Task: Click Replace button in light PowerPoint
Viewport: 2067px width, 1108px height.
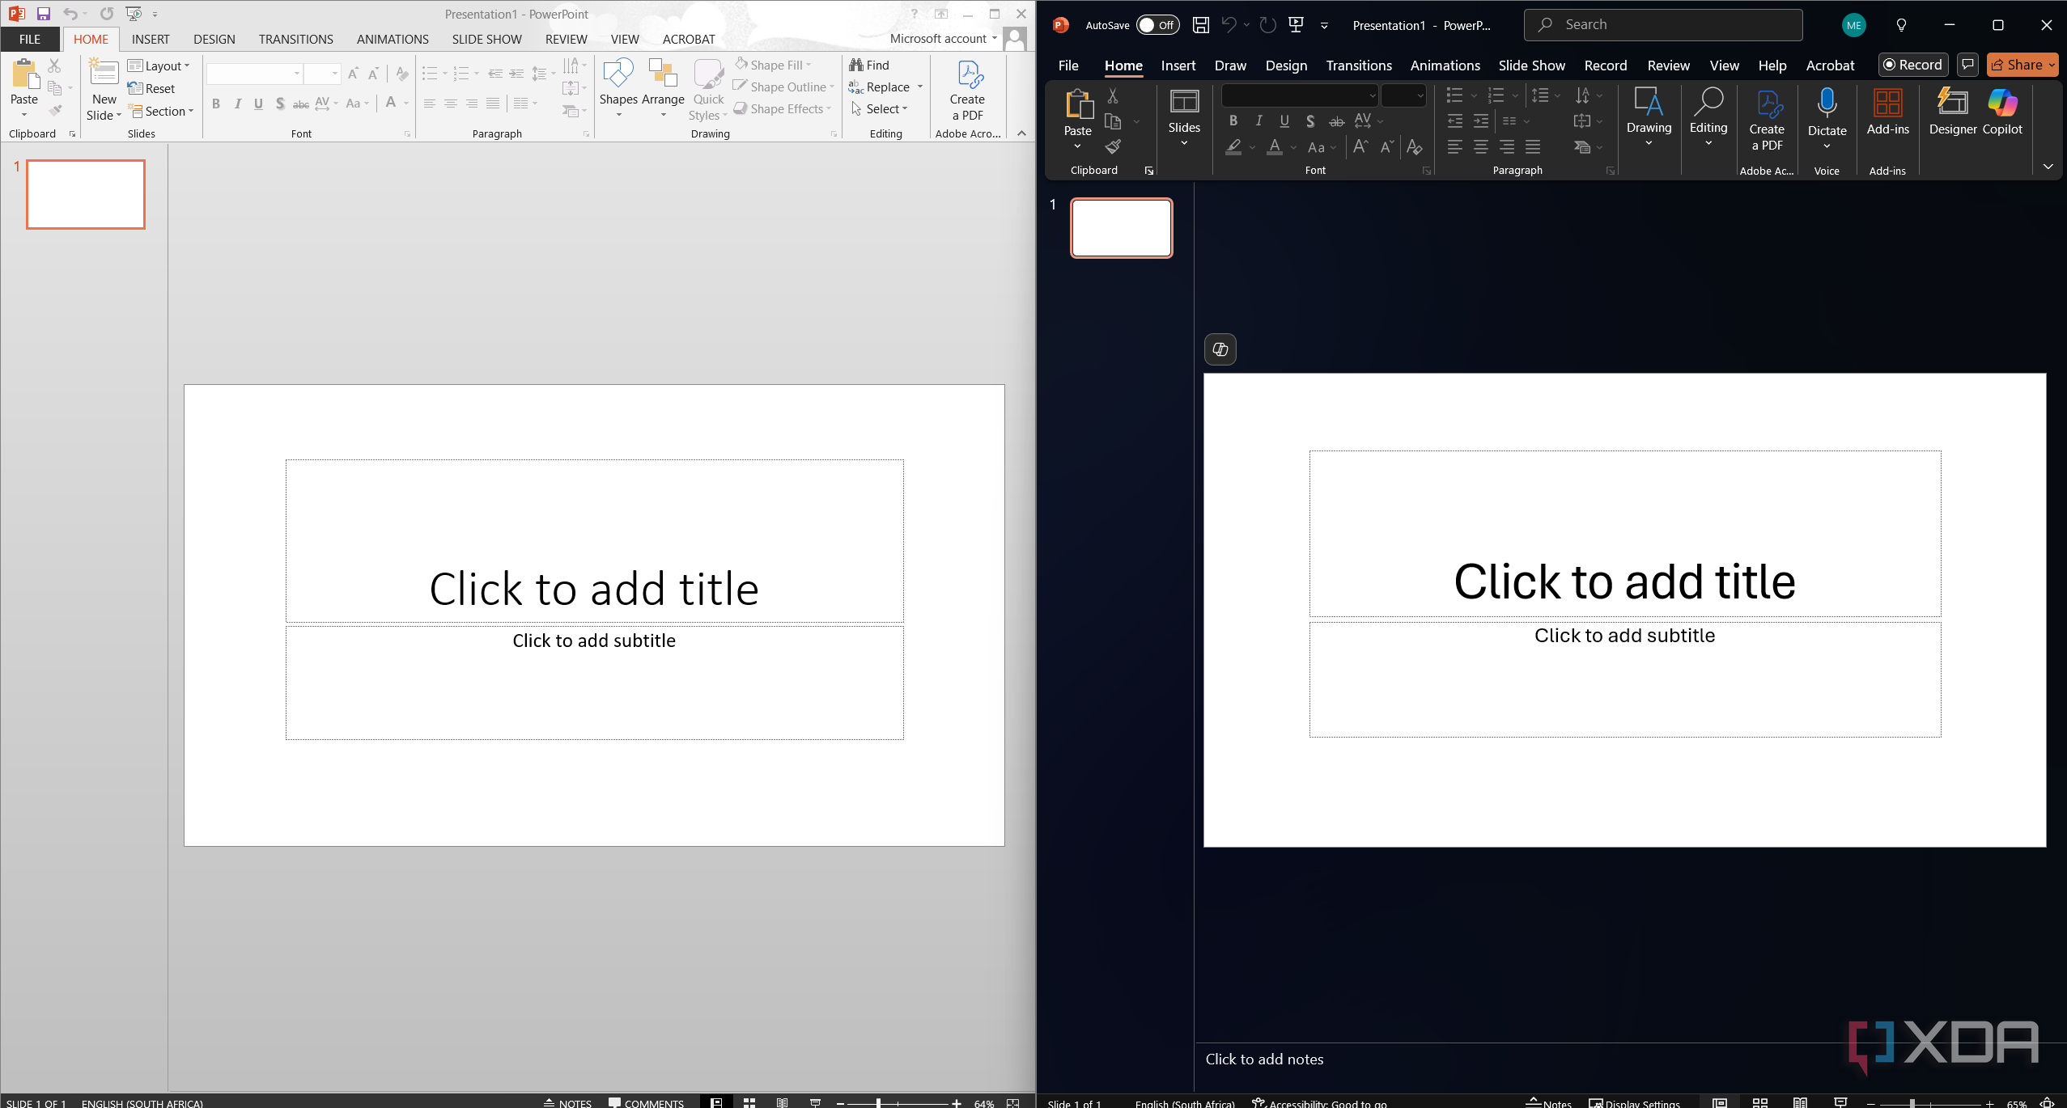Action: 880,87
